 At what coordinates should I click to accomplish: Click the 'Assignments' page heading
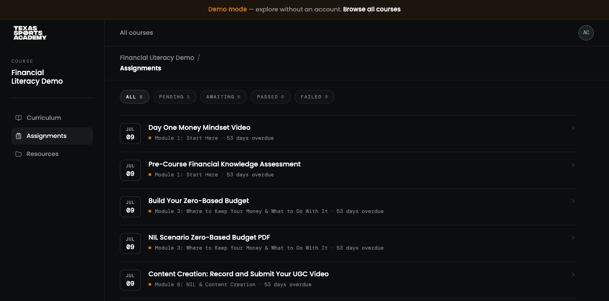(140, 68)
